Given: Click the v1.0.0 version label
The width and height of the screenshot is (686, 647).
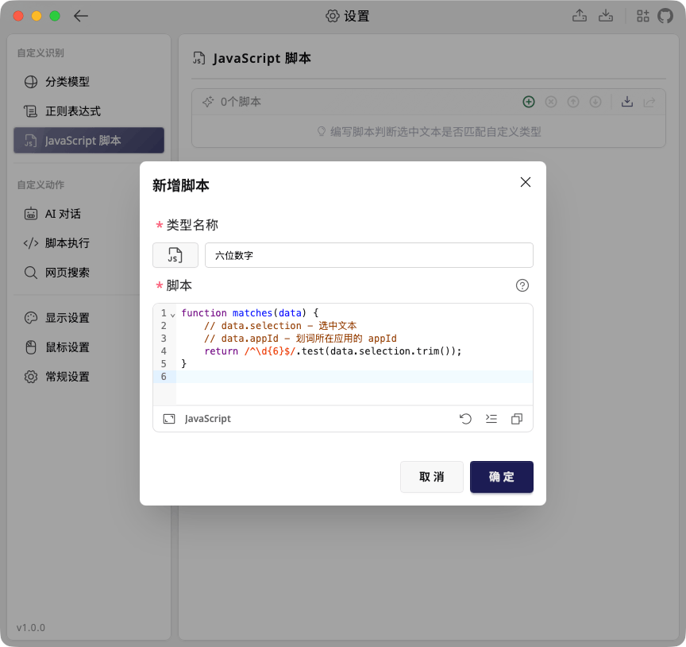Looking at the screenshot, I should [x=31, y=628].
